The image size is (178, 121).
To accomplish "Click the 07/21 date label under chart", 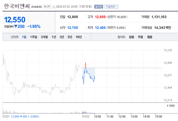I will [x=6, y=116].
